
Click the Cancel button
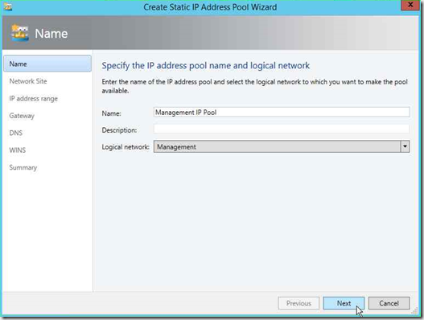click(389, 303)
